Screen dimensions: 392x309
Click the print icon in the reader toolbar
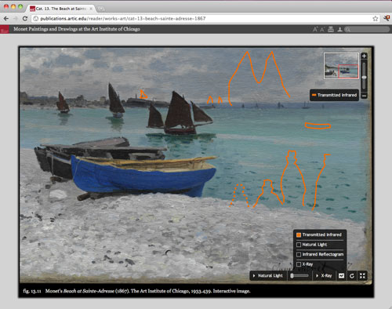(331, 29)
